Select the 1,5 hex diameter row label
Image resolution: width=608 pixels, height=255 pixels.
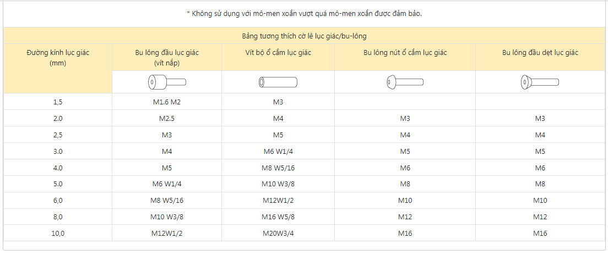click(x=58, y=102)
